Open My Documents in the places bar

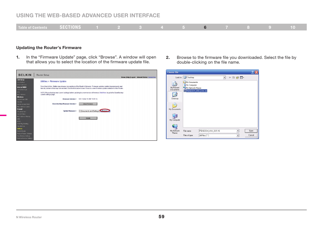pos(175,107)
